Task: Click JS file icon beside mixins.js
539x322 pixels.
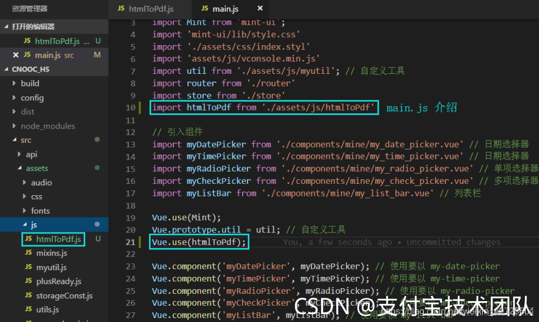Action: coord(29,253)
